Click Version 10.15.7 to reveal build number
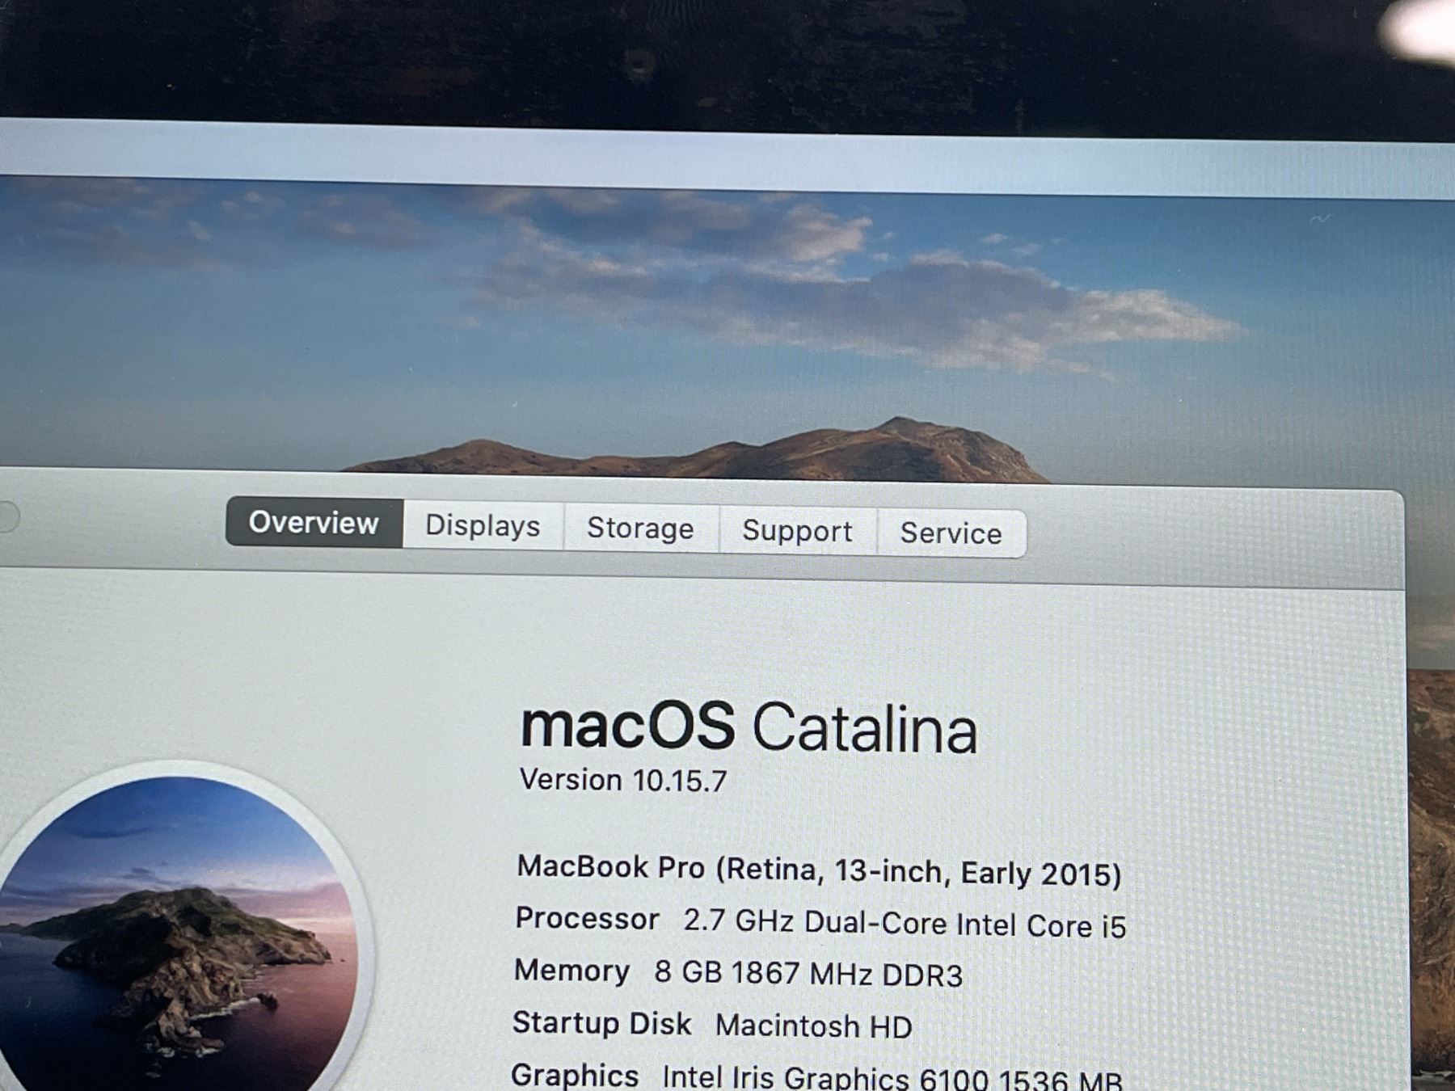1455x1091 pixels. [623, 781]
